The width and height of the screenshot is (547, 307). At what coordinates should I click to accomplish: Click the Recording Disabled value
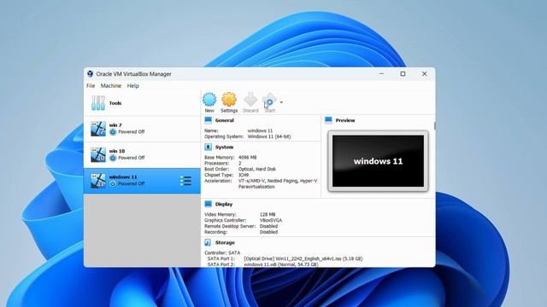pyautogui.click(x=268, y=232)
